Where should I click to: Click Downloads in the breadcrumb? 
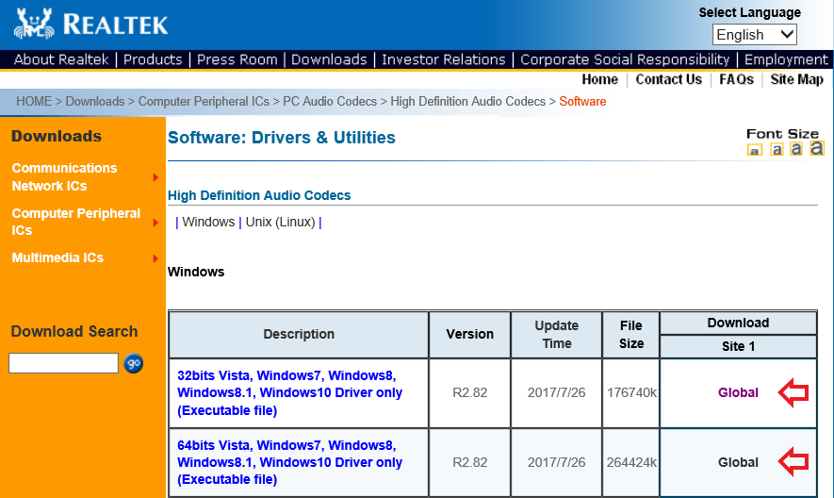click(94, 101)
